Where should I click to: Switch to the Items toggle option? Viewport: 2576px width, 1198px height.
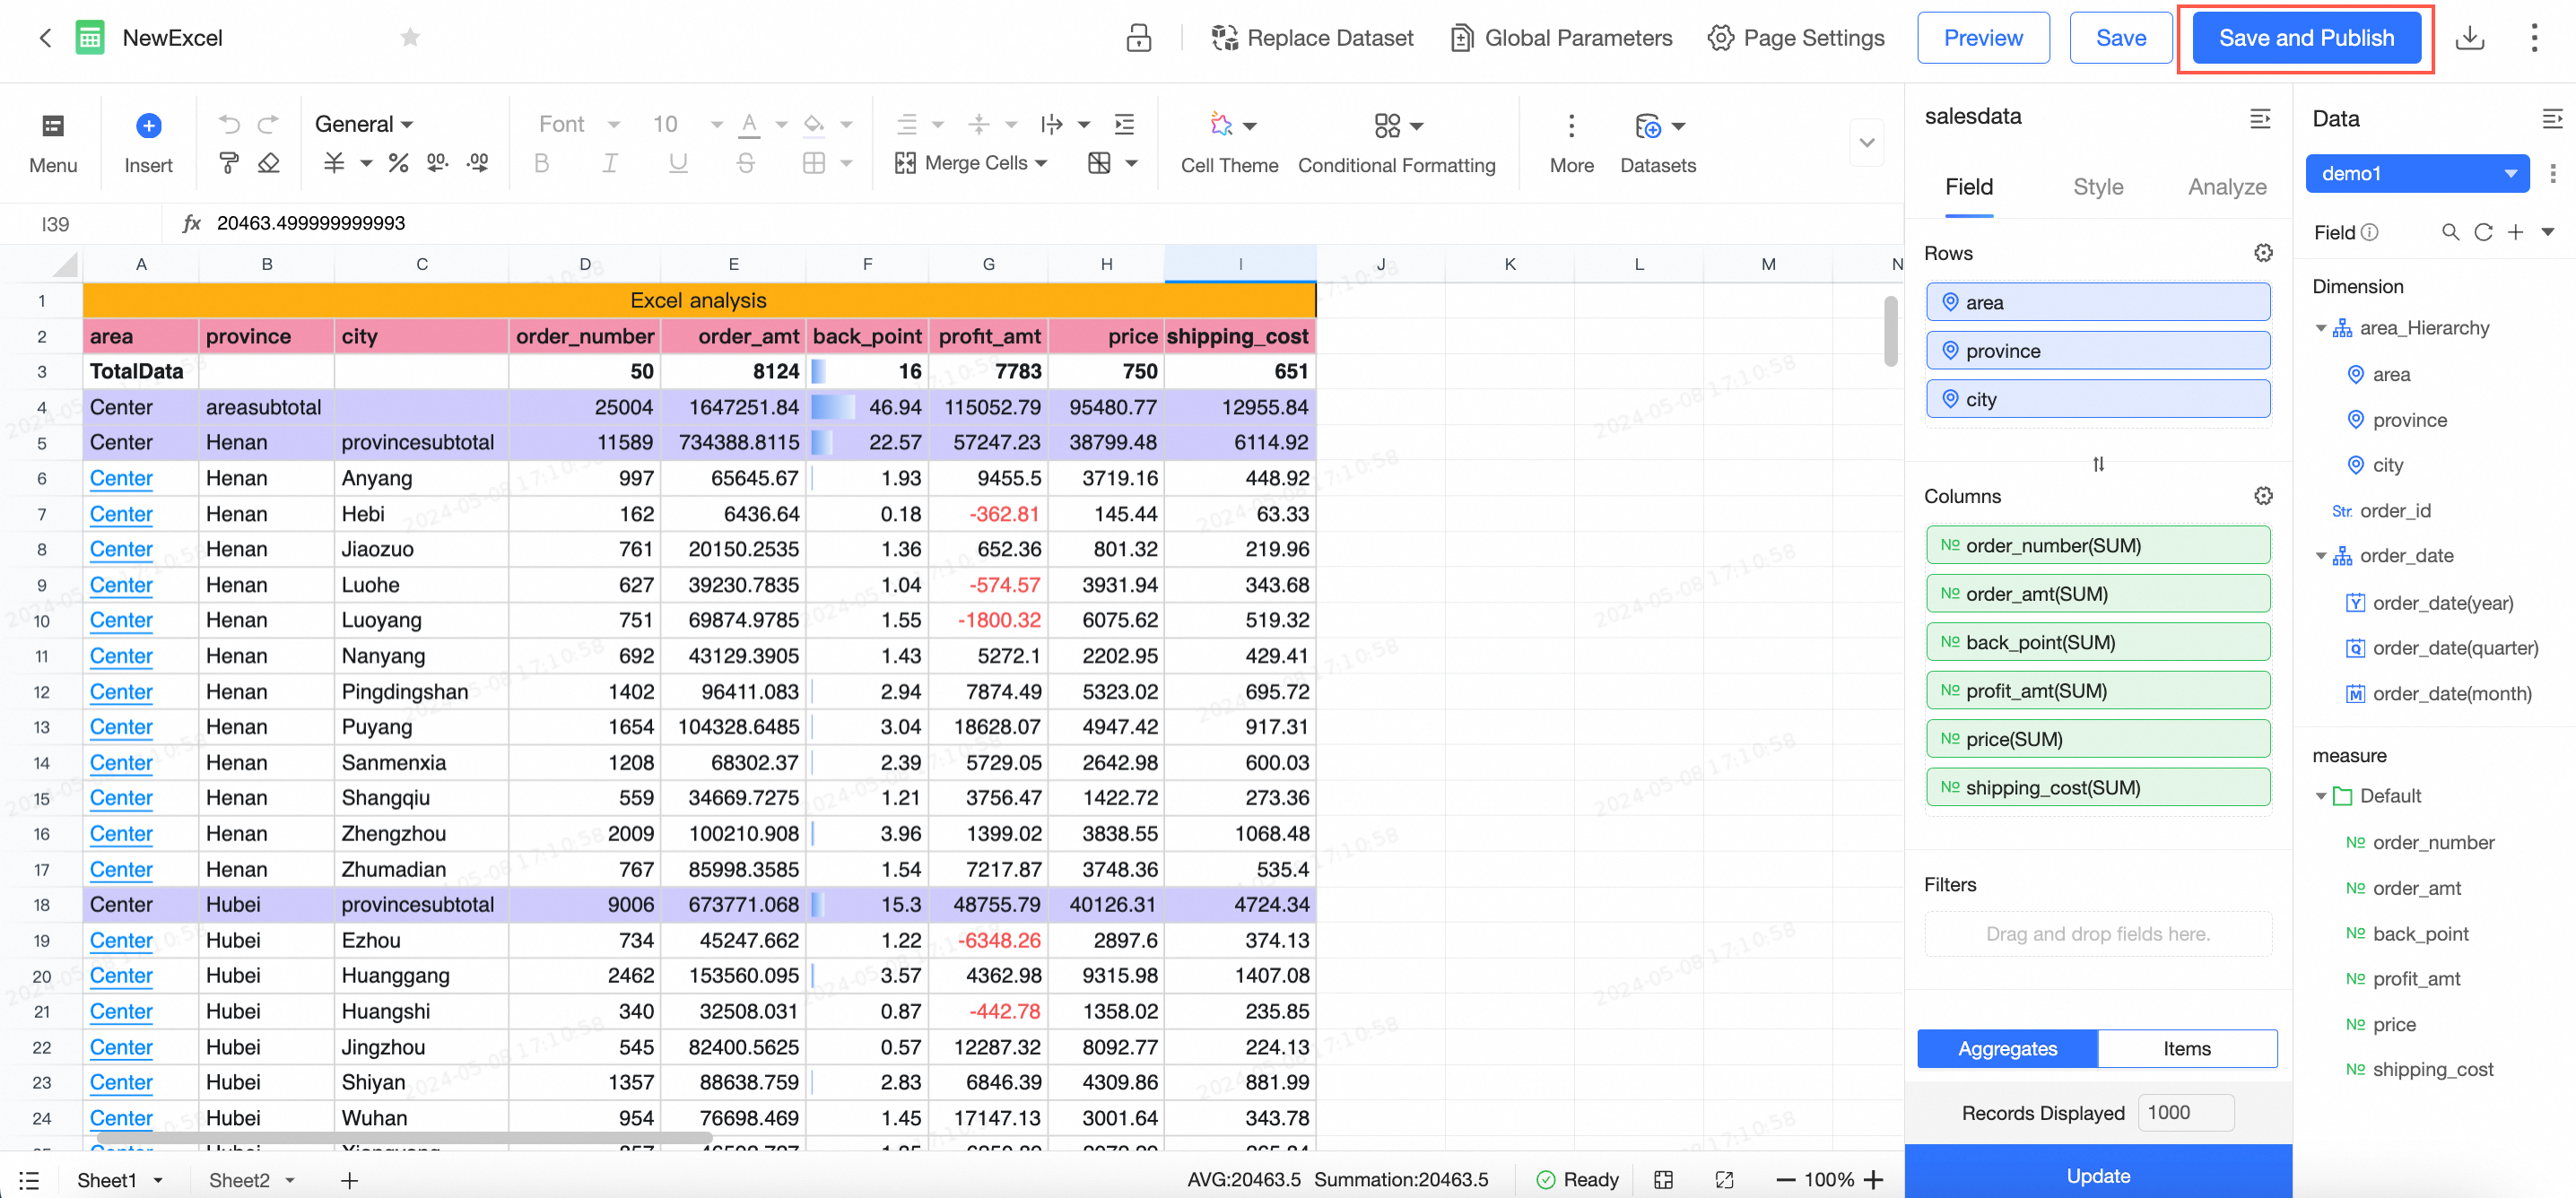coord(2186,1048)
